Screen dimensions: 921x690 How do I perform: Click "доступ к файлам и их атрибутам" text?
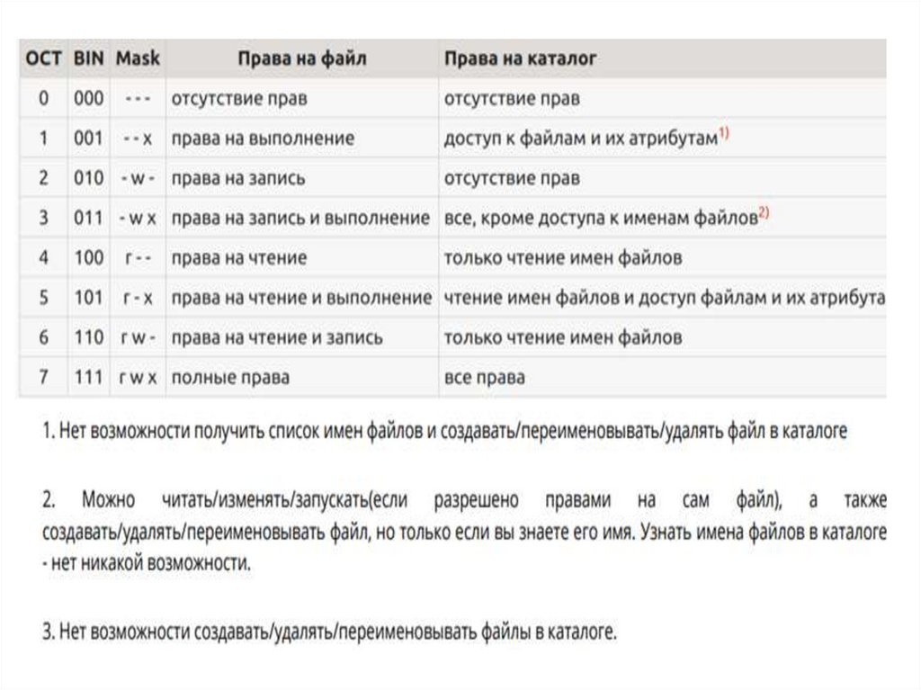(x=580, y=139)
